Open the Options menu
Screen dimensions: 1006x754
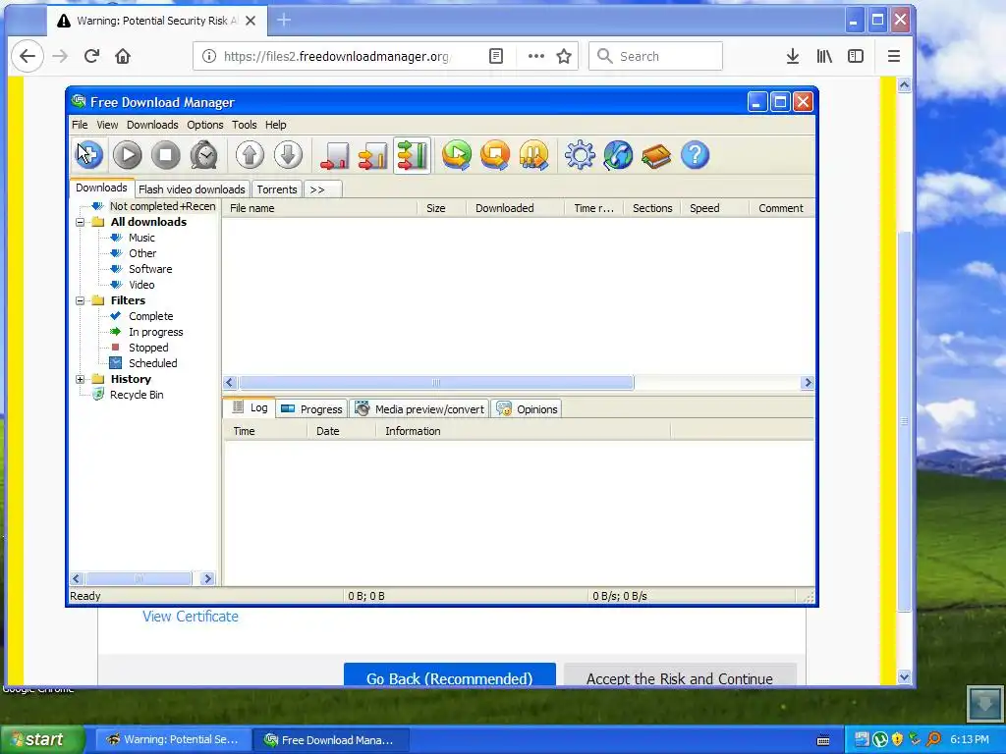pyautogui.click(x=204, y=125)
